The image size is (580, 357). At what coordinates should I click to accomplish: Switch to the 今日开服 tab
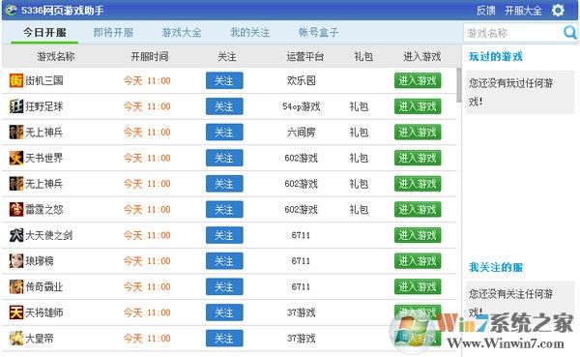[x=44, y=32]
